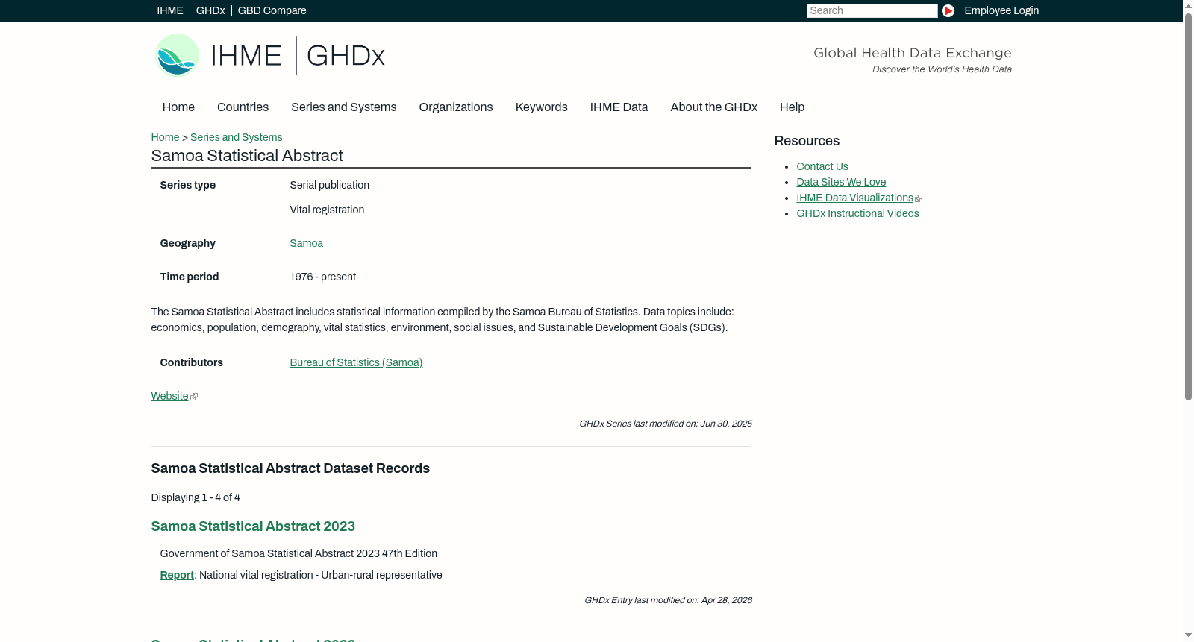Click the GHDx logo text
1194x642 pixels.
pyautogui.click(x=346, y=56)
